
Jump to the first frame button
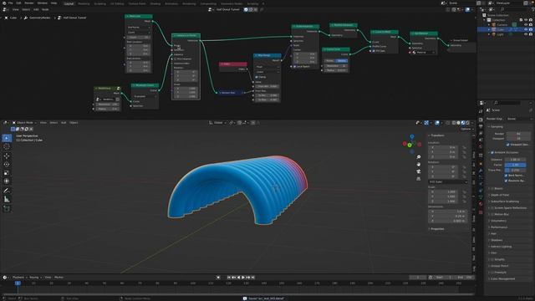coord(229,278)
